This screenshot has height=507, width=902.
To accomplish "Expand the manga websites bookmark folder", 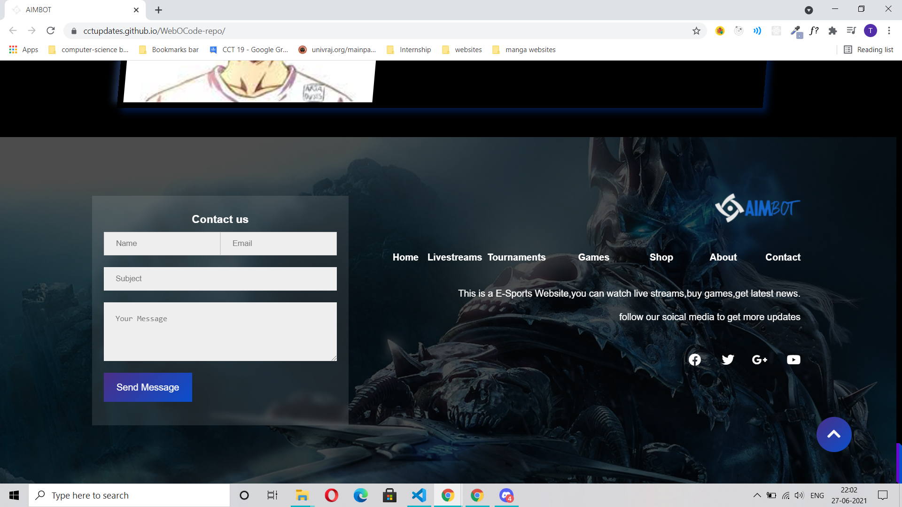I will tap(524, 50).
